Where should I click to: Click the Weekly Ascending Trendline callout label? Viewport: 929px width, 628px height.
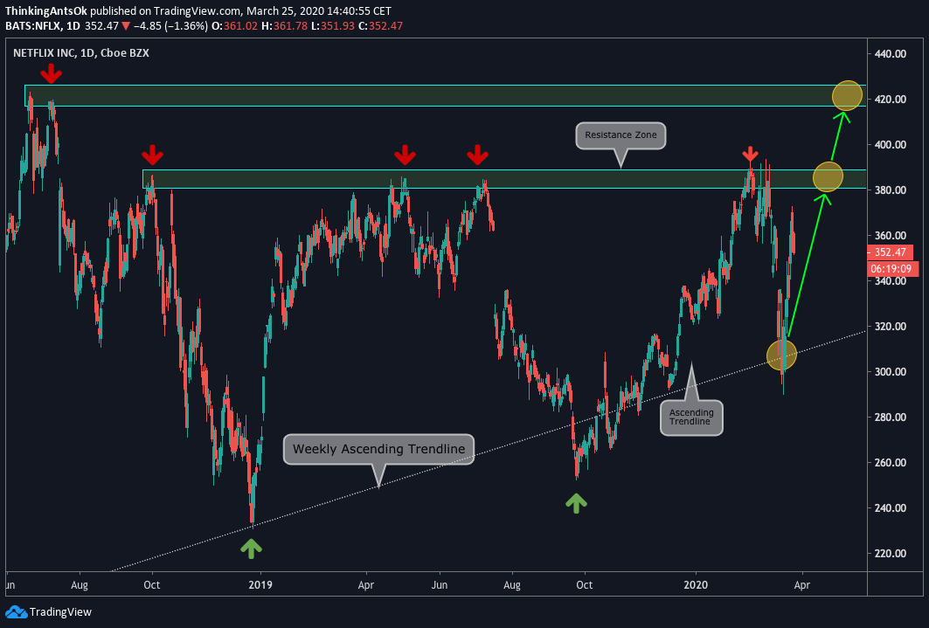(378, 449)
